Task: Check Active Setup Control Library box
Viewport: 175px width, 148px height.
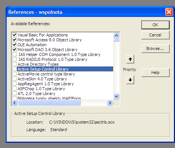Action: pos(14,69)
